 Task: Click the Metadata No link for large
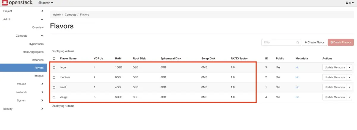(x=297, y=68)
